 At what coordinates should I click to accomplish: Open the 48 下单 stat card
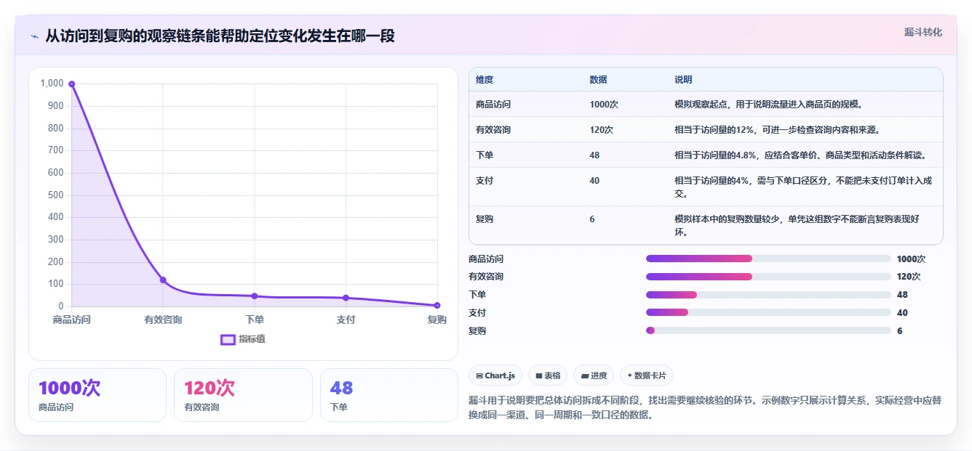point(389,395)
